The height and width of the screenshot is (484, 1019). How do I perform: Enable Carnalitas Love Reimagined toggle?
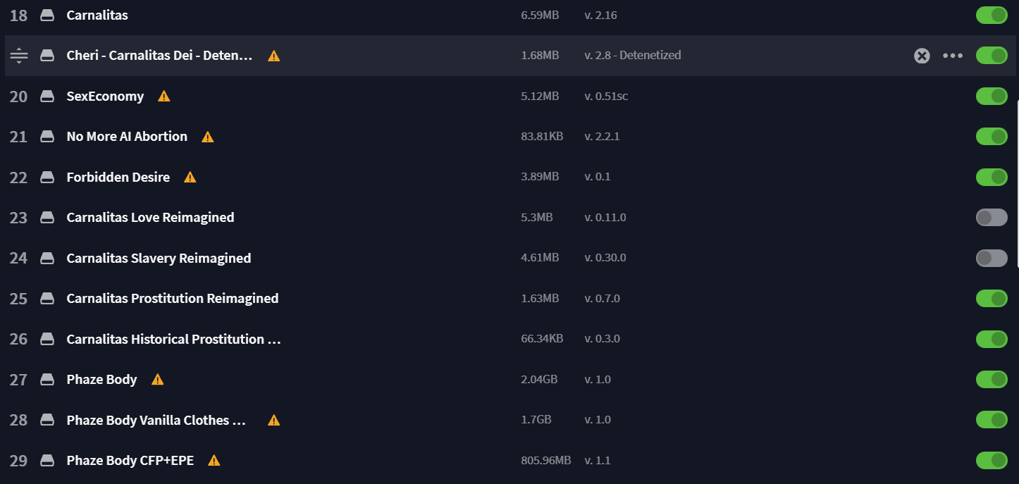[992, 217]
